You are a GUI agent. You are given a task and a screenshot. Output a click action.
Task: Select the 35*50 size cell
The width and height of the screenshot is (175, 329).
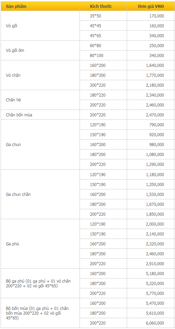coord(103,16)
